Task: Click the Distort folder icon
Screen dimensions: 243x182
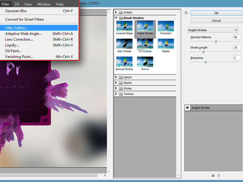Action: tap(121, 77)
